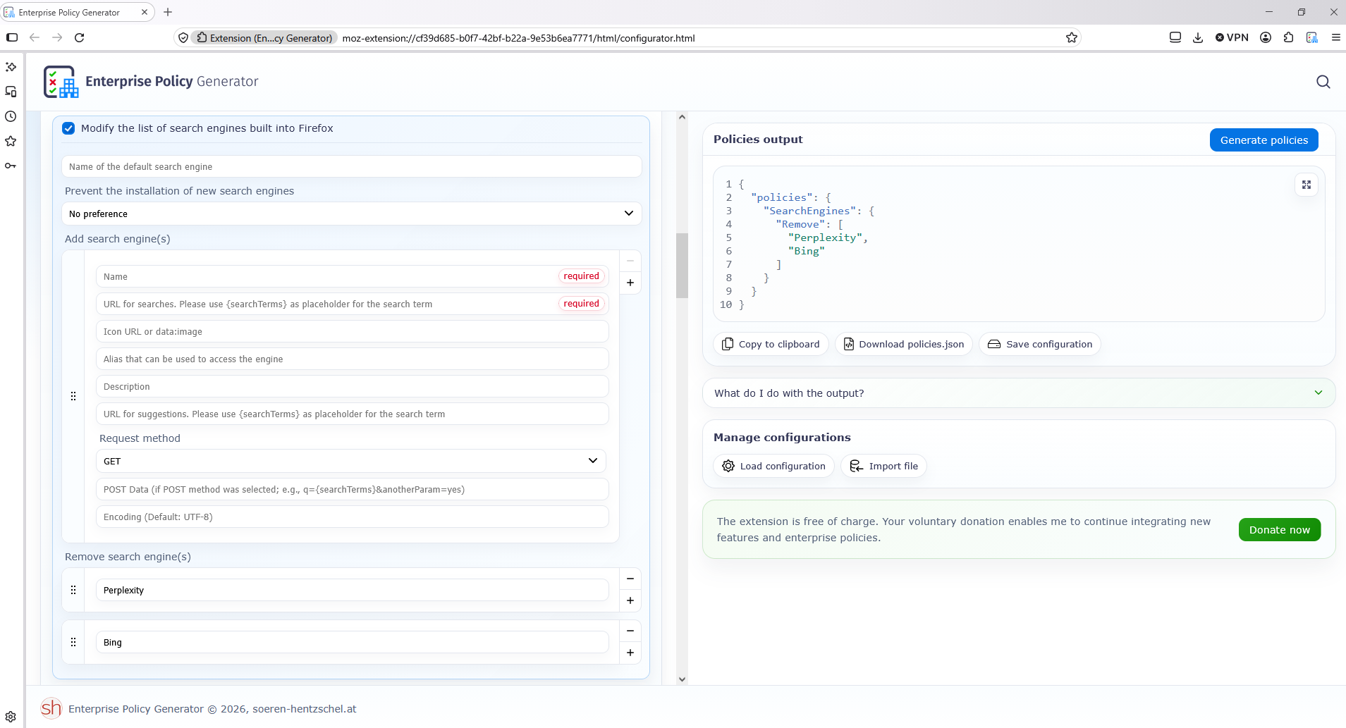The height and width of the screenshot is (728, 1346).
Task: Click the Alias field
Action: click(x=352, y=359)
